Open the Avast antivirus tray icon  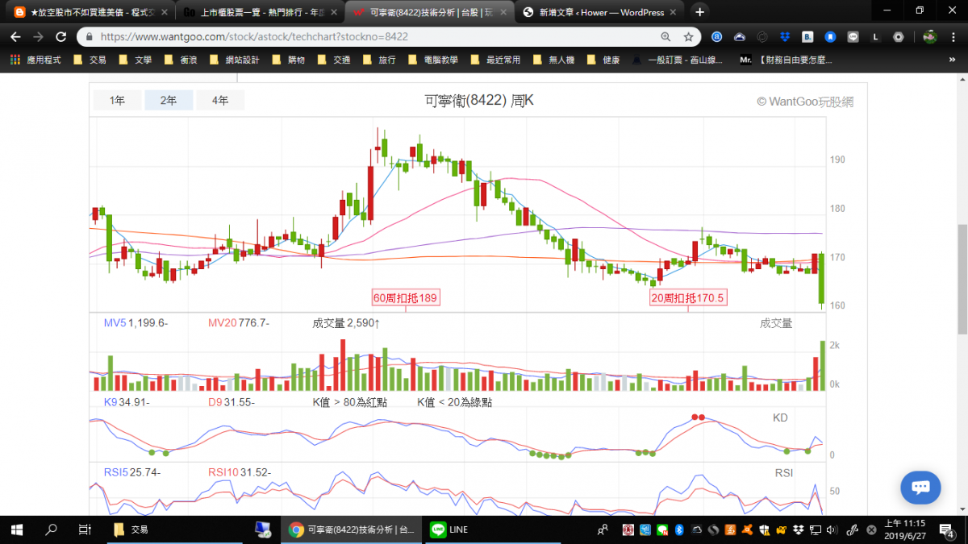tap(748, 529)
